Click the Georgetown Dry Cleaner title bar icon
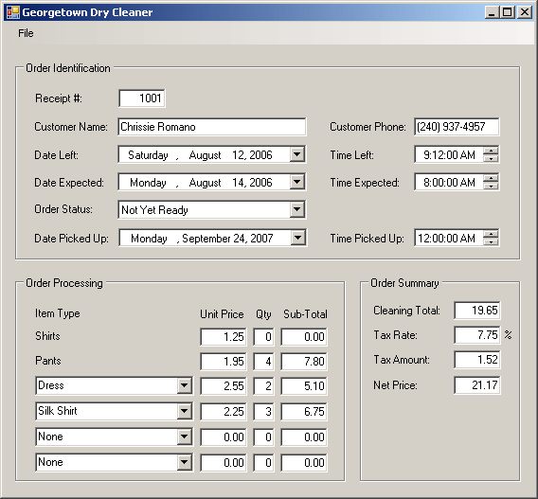Viewport: 538px width, 499px height. point(12,12)
